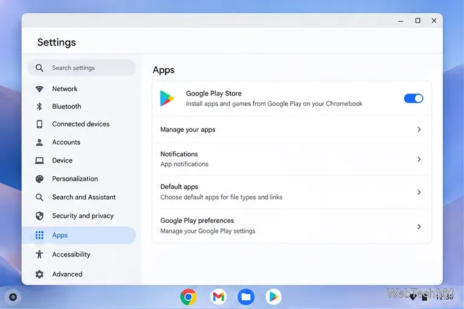Image resolution: width=464 pixels, height=309 pixels.
Task: Select Personalization in the sidebar
Action: click(x=79, y=179)
